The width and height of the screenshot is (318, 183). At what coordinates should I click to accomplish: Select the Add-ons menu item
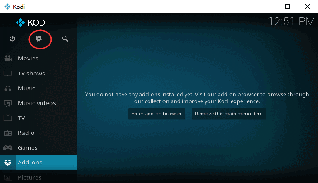[x=39, y=163]
